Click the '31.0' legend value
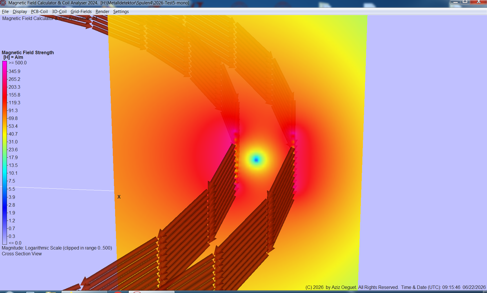This screenshot has width=487, height=293. 13,142
